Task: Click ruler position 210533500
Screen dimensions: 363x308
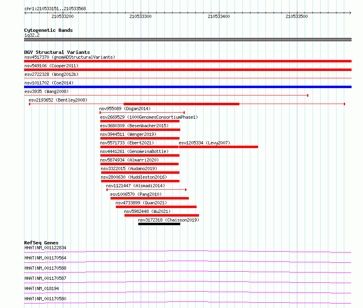Action: 297,16
